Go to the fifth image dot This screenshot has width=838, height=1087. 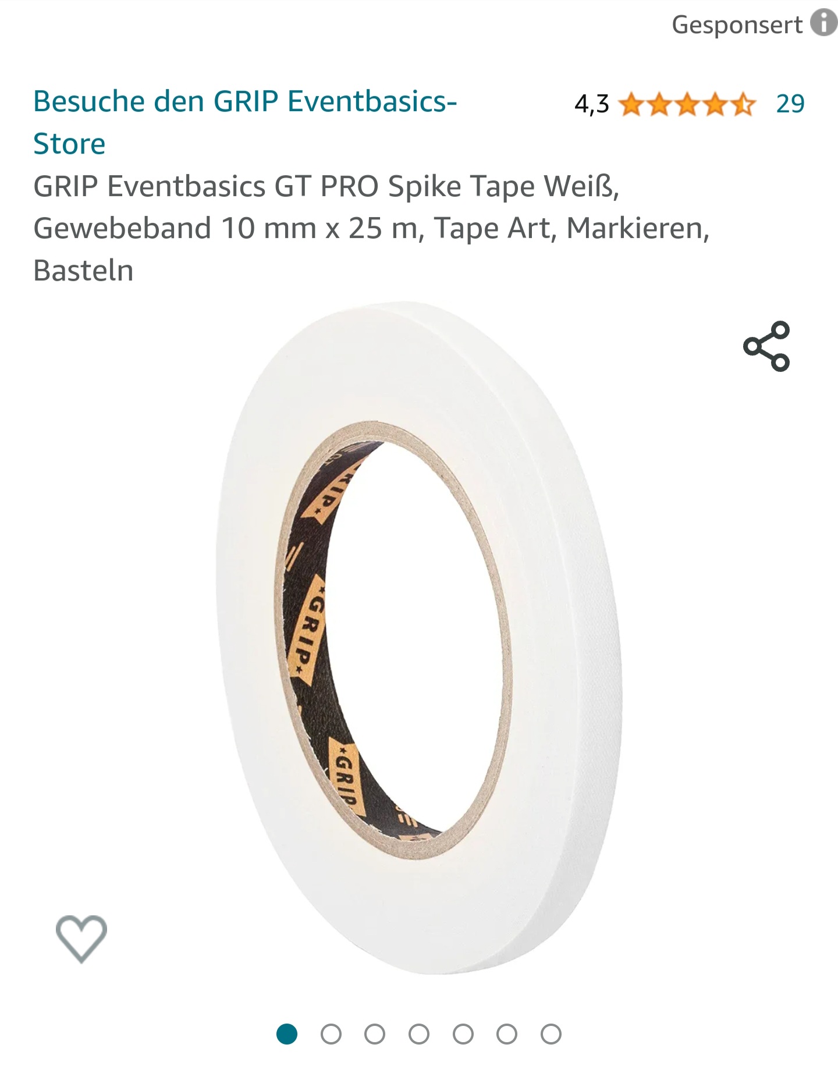point(463,1034)
